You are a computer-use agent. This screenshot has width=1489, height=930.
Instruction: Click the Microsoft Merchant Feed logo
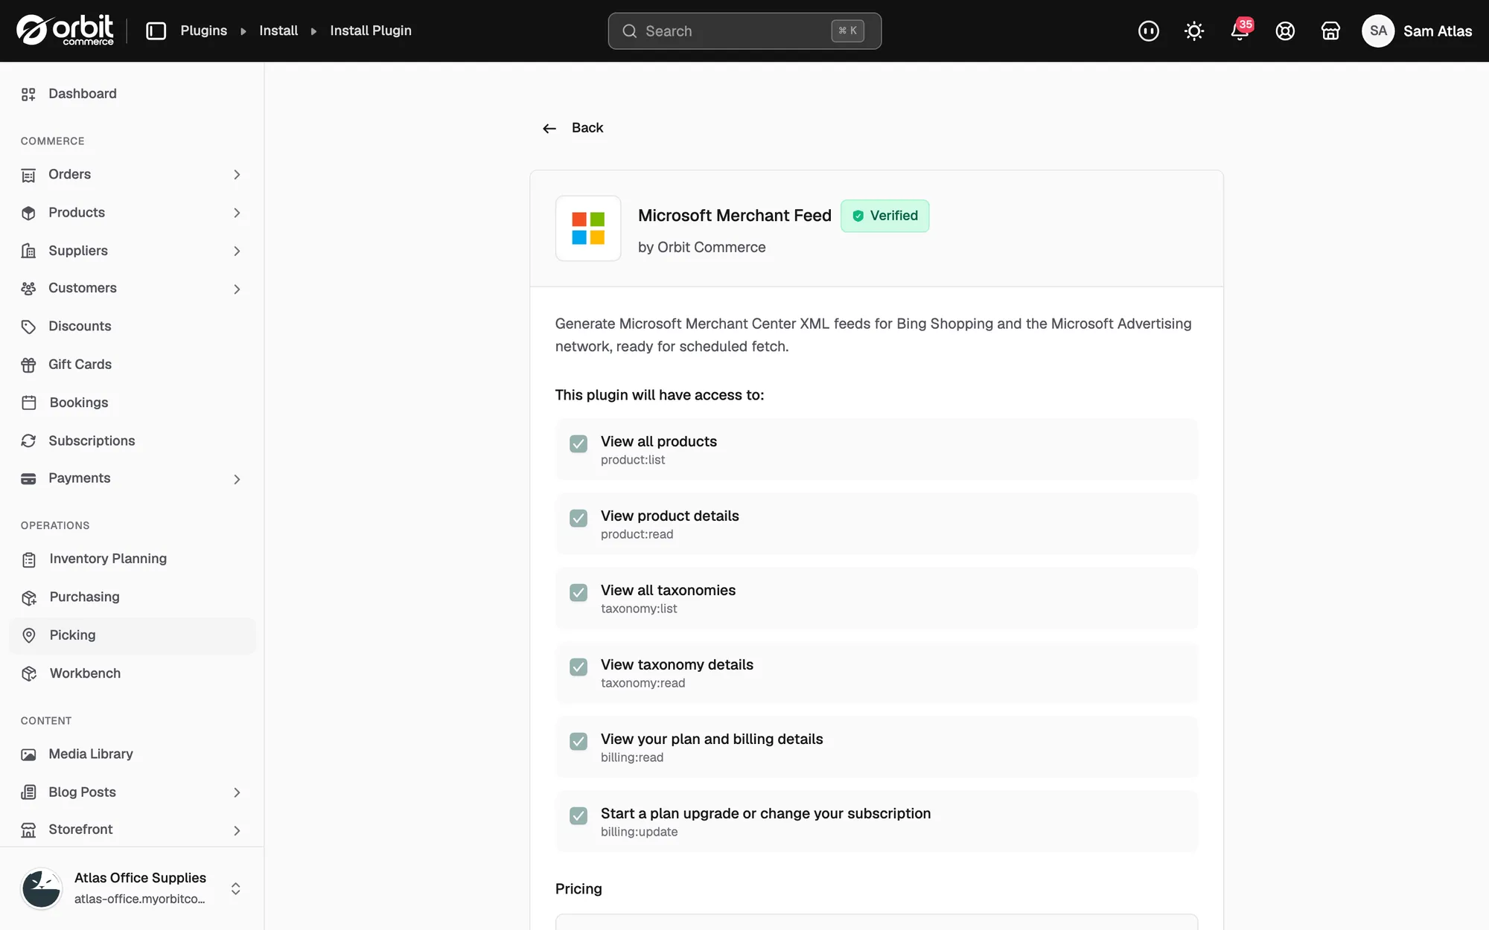click(588, 228)
